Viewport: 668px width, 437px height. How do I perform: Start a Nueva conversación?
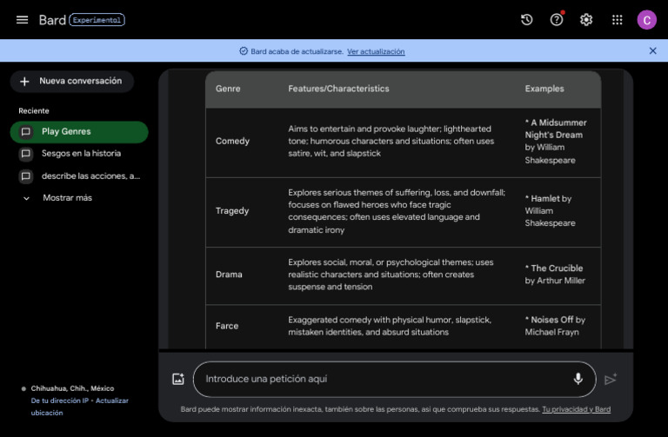pyautogui.click(x=71, y=81)
